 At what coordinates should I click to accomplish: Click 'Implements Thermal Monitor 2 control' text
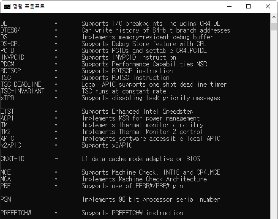[142, 131]
